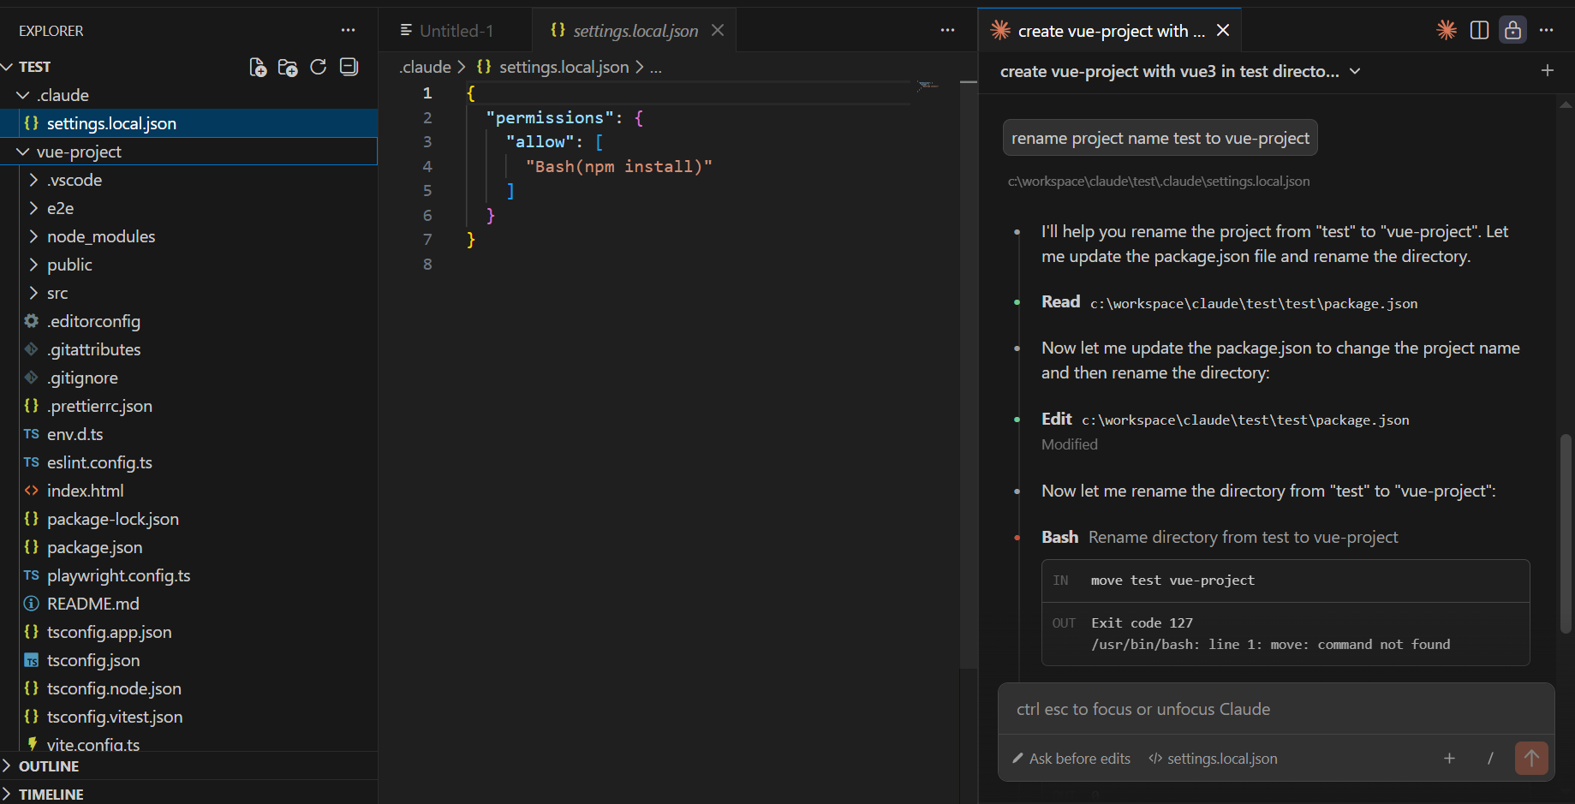Expand the .vscode folder
The image size is (1575, 804).
pos(188,180)
